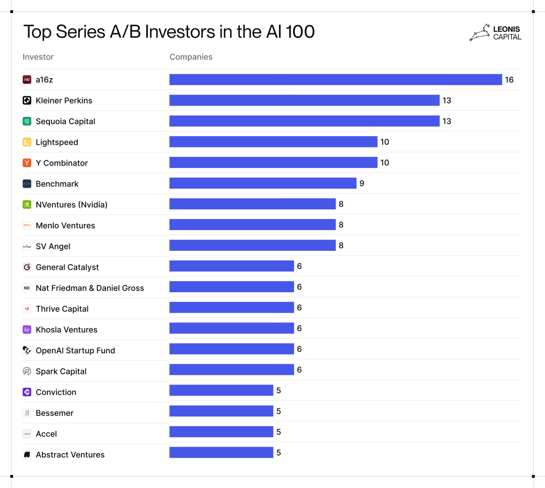Click the Thrive Capital investor label
Screen dimensions: 545x488
point(62,309)
